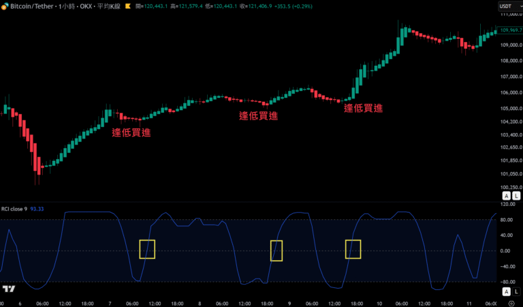This screenshot has width=523, height=307.
Task: Click the current price label 109,969.7
Action: pyautogui.click(x=509, y=31)
